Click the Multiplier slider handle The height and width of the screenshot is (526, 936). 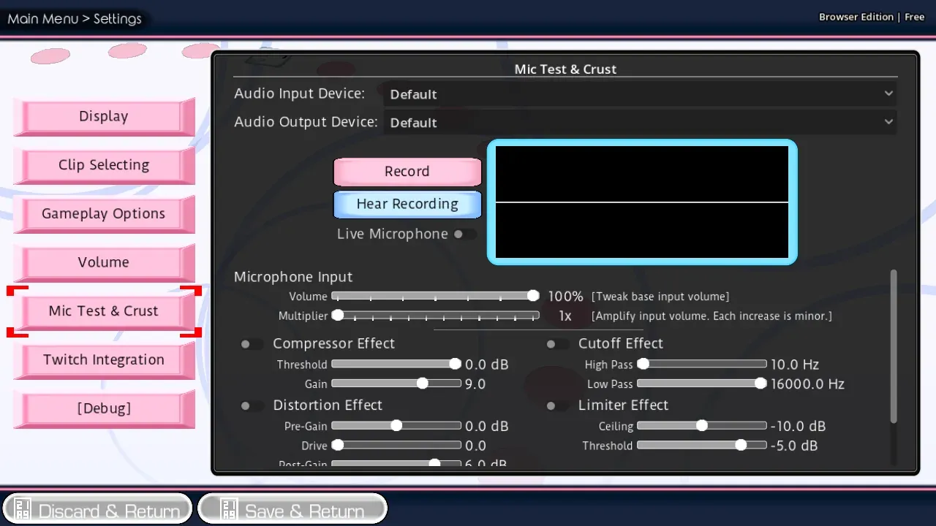[338, 316]
